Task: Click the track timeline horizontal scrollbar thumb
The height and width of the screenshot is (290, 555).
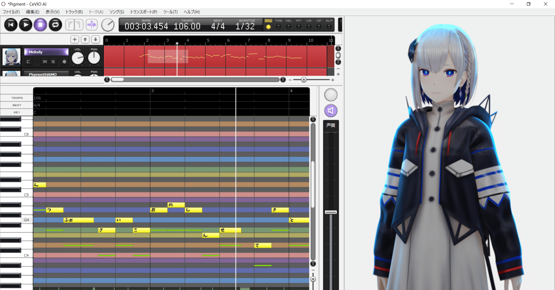Action: pyautogui.click(x=117, y=80)
